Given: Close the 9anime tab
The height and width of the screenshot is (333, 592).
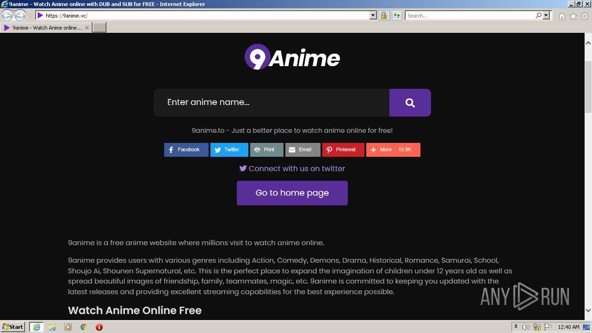Looking at the screenshot, I should point(87,28).
